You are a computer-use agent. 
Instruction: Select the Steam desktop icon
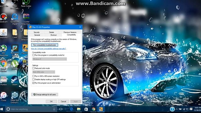tap(15, 81)
